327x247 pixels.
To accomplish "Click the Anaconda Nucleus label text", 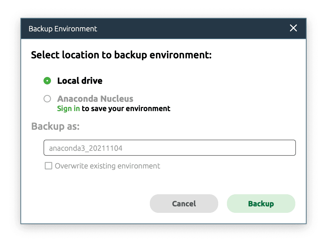I will click(95, 99).
